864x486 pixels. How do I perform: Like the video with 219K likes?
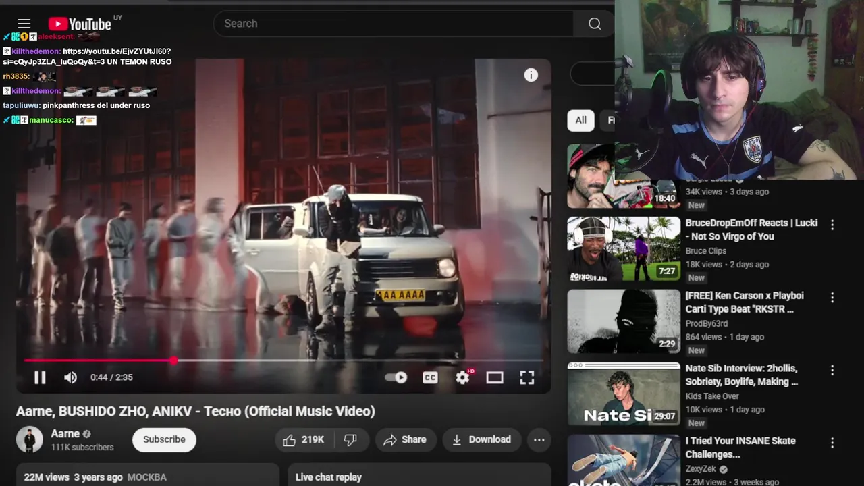point(303,439)
